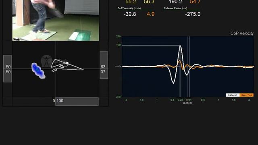The image size is (258, 145).
Task: Click the orange 4.9 CoP velocity value
Action: point(150,14)
